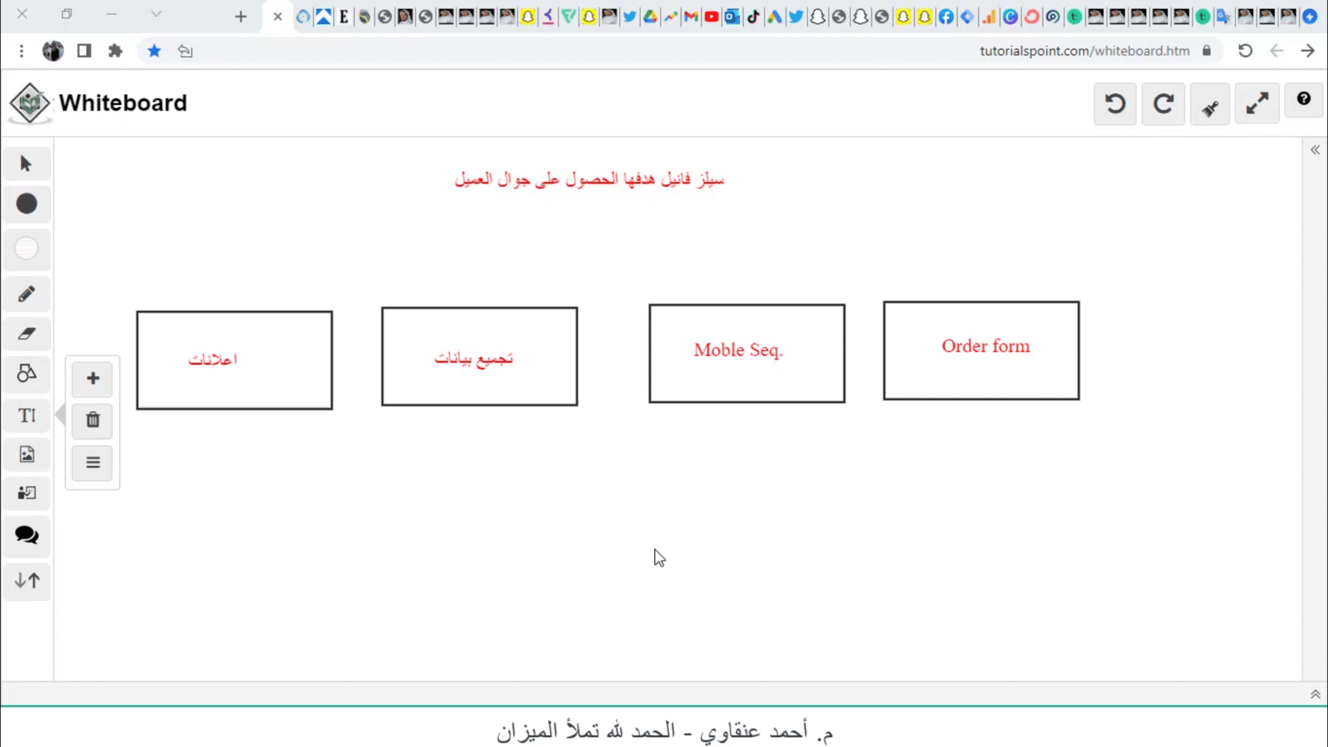Click the import export arrows icon
The image size is (1328, 747).
26,580
